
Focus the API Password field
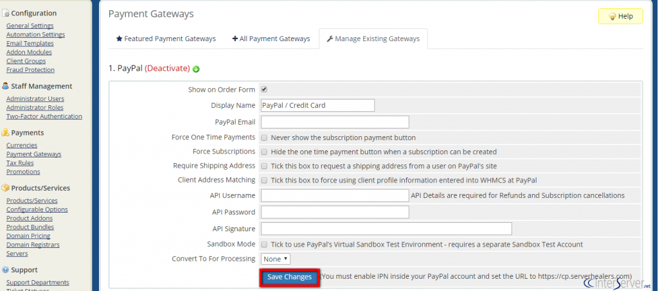point(335,212)
